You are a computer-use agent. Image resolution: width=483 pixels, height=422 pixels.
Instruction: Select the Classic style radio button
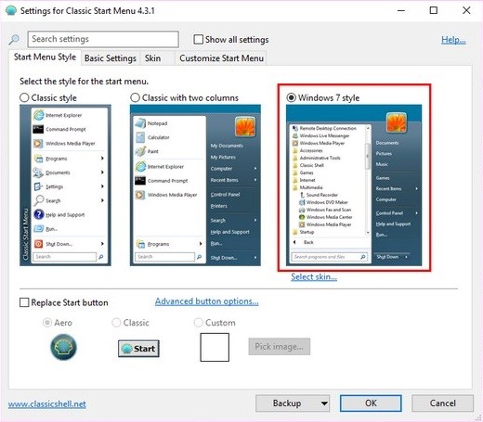(x=24, y=97)
